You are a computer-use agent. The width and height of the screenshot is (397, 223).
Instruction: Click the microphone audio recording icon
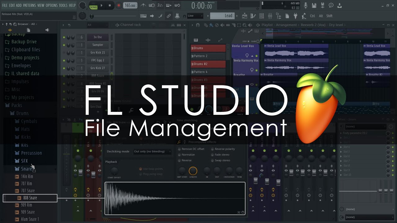pos(306,5)
